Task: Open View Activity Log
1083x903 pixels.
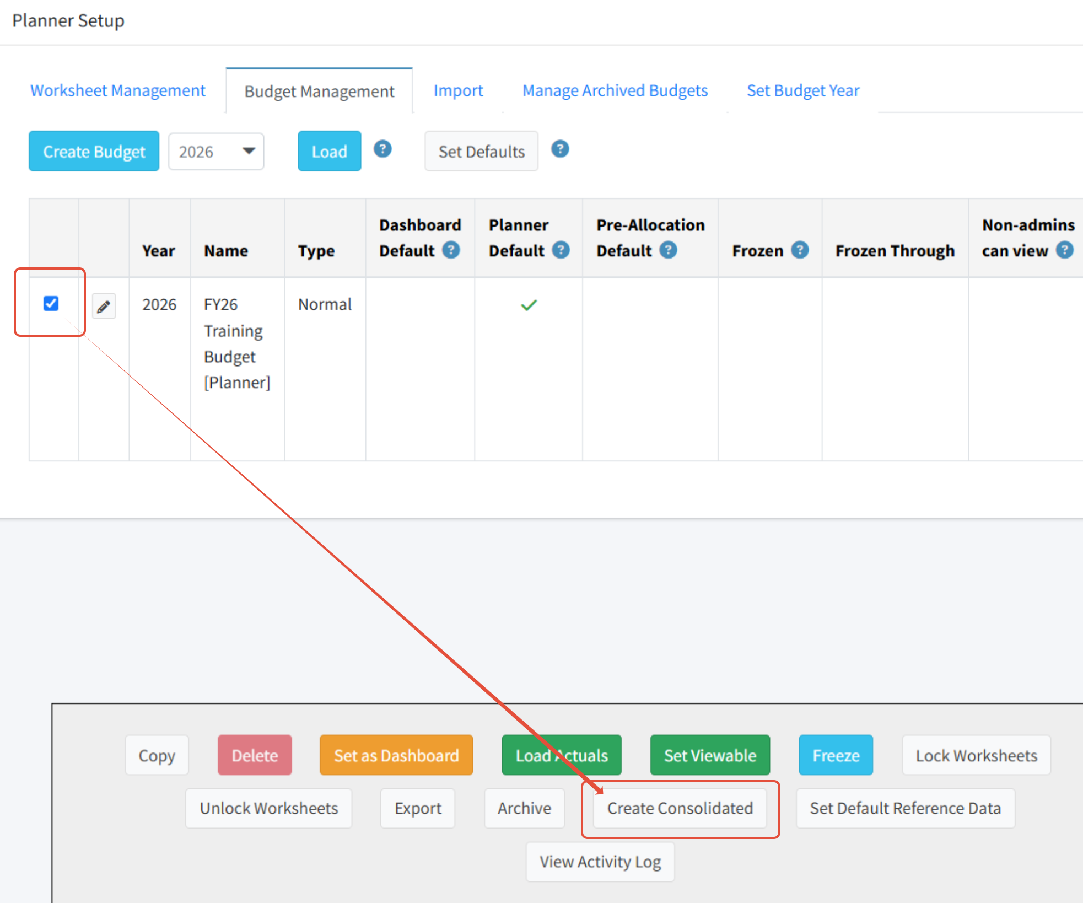Action: click(600, 862)
